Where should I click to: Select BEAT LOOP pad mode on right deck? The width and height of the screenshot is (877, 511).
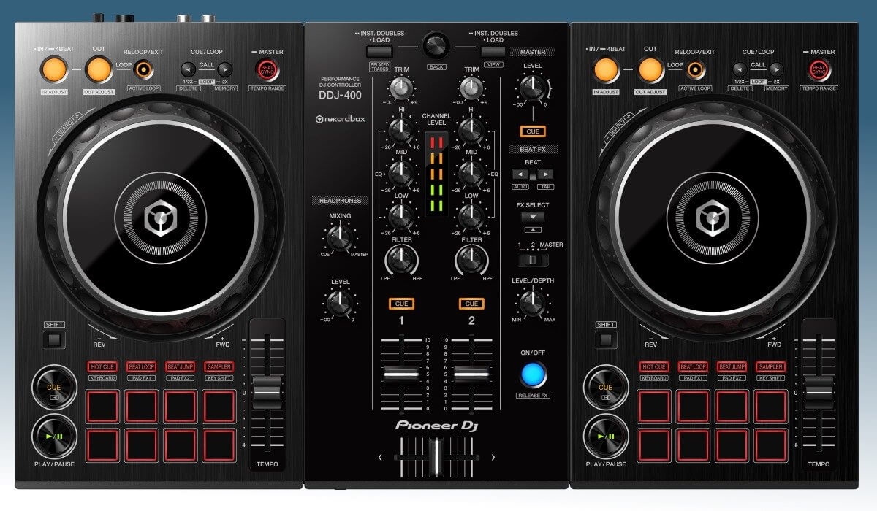click(694, 367)
